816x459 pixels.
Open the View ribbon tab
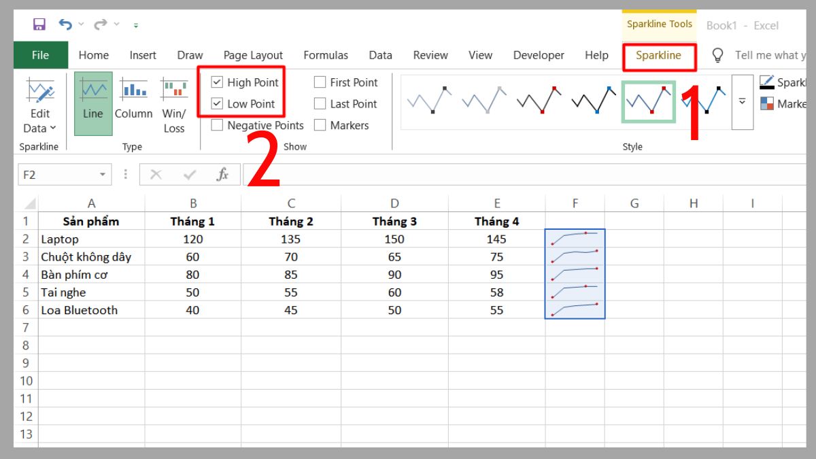pos(480,55)
